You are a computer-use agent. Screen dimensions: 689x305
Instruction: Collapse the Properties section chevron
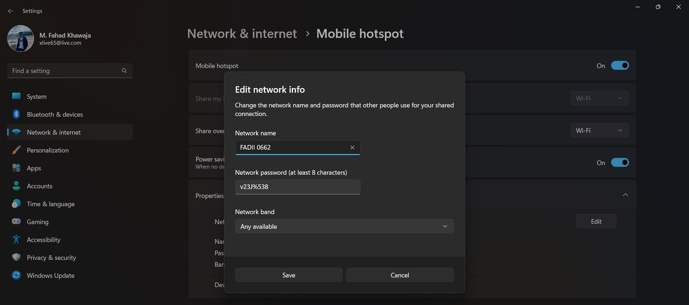pos(625,195)
